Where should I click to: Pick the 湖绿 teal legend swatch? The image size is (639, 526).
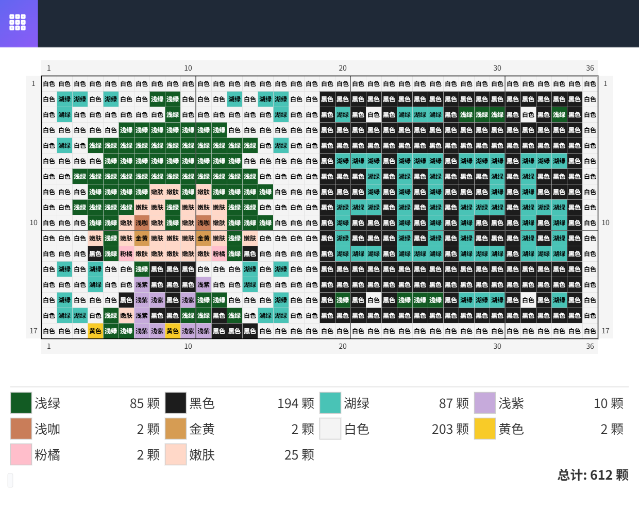click(330, 403)
